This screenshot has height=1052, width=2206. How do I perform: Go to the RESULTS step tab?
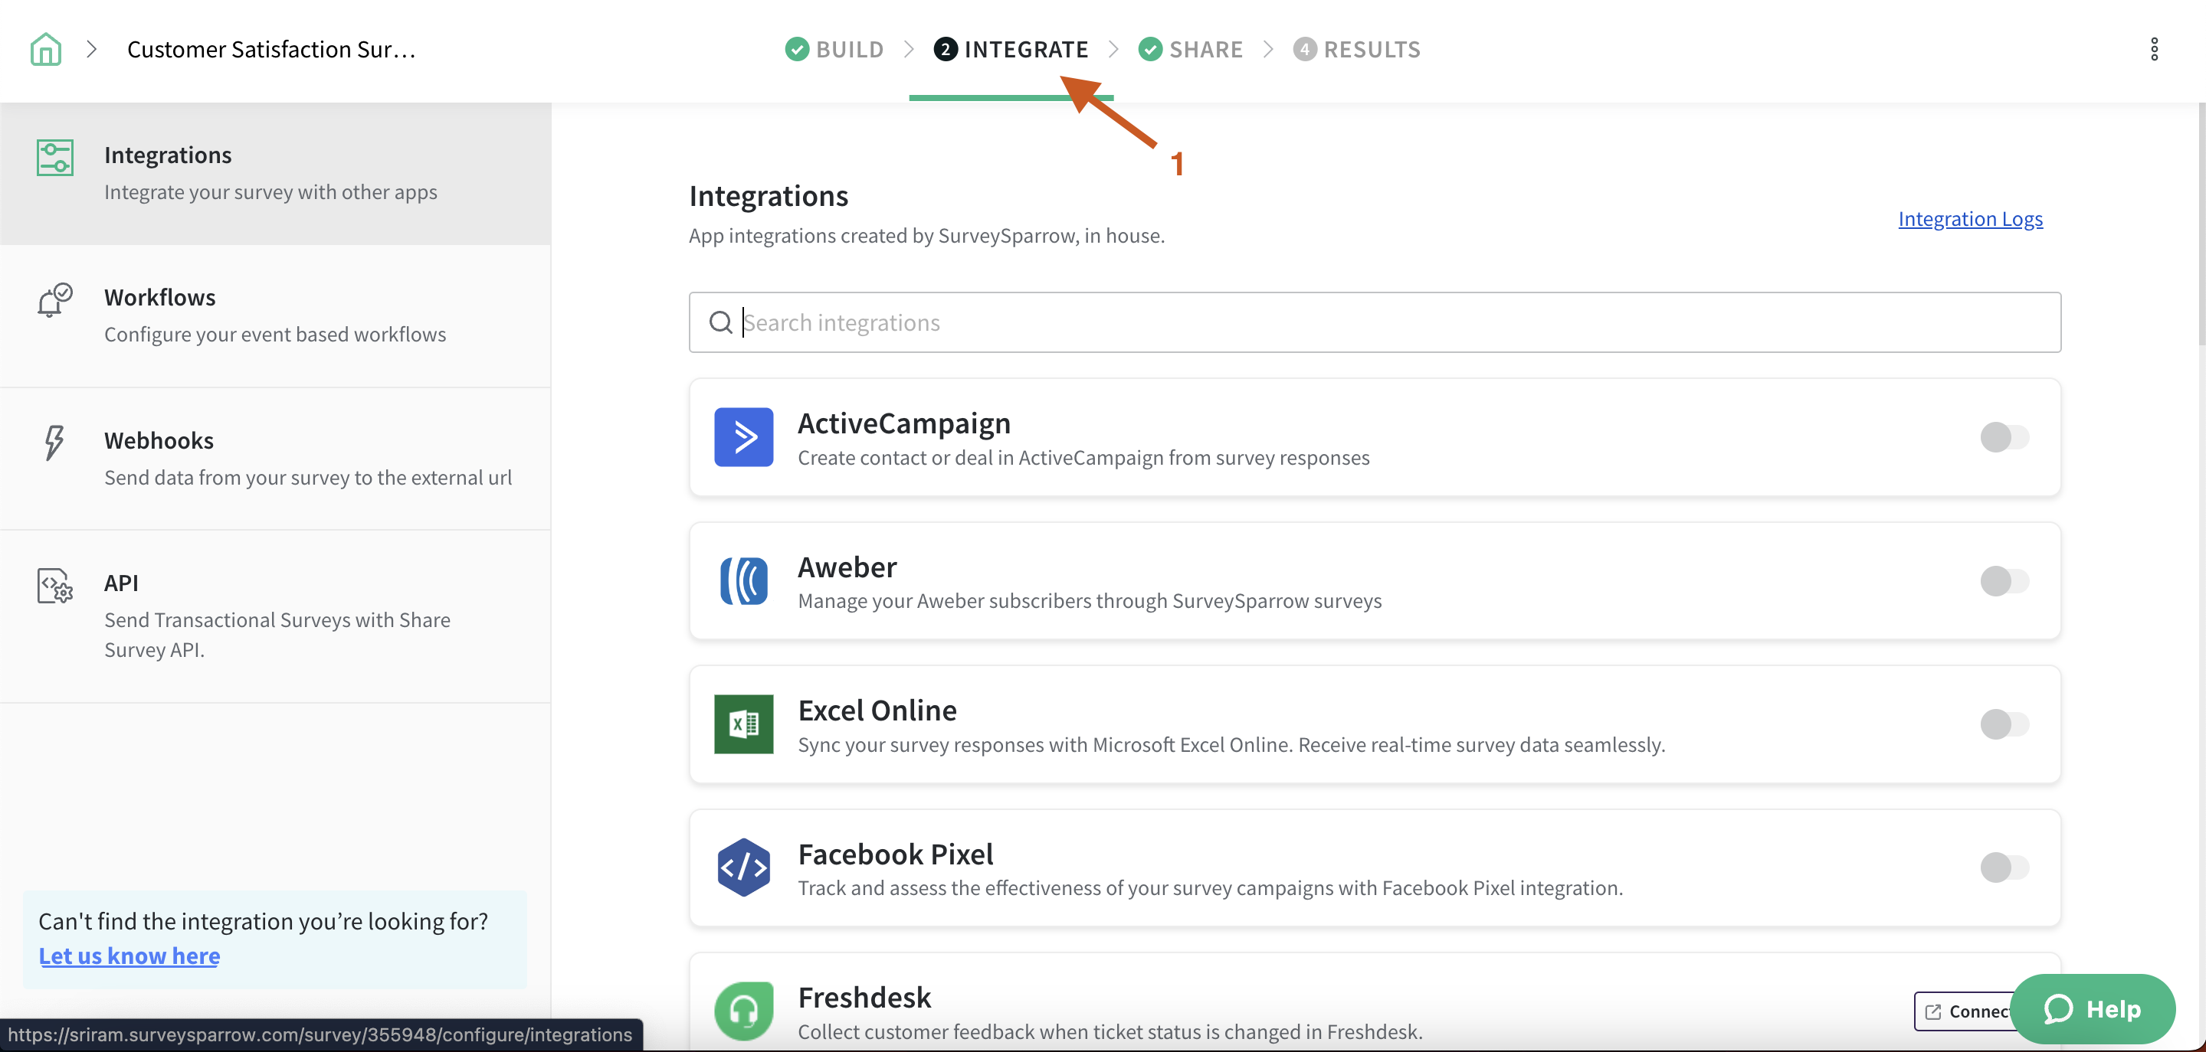pyautogui.click(x=1356, y=50)
